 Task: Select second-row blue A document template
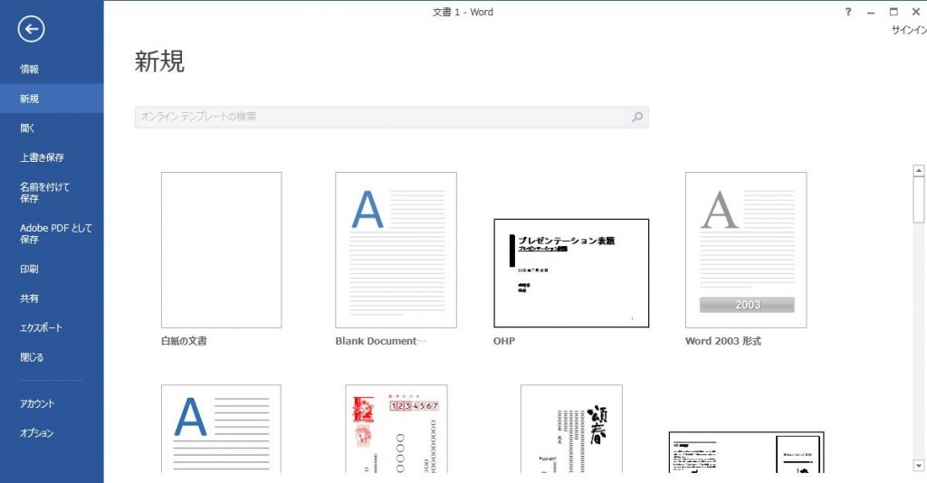[x=221, y=429]
